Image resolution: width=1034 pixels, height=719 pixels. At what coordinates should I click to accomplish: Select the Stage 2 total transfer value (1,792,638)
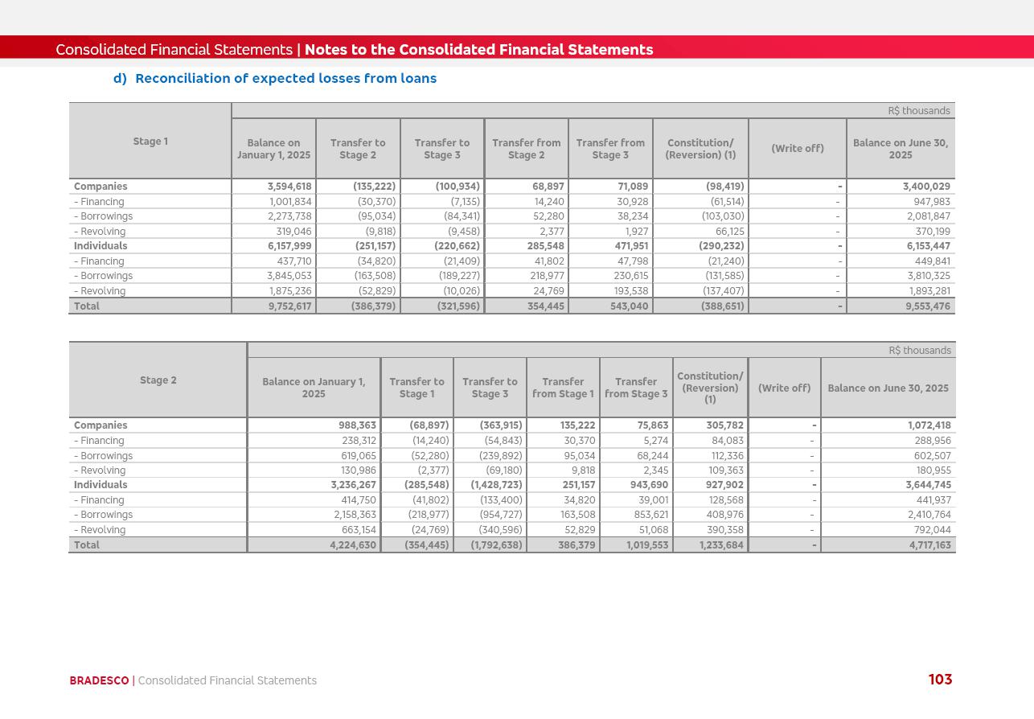click(x=497, y=545)
